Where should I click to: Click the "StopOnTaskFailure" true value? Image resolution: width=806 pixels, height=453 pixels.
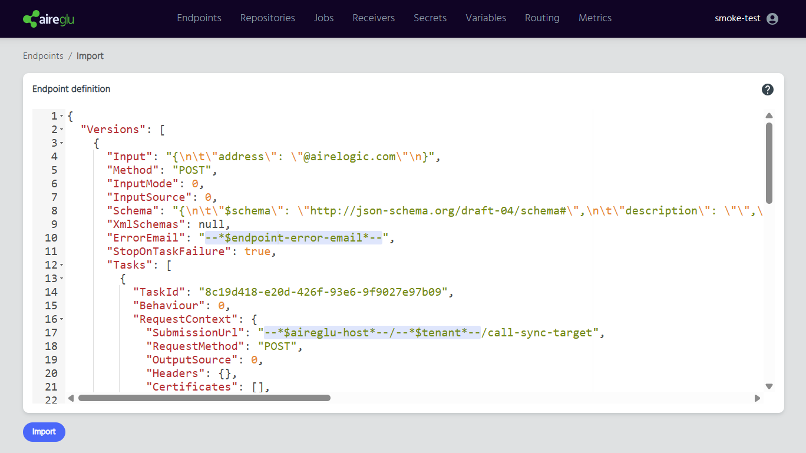(x=257, y=252)
